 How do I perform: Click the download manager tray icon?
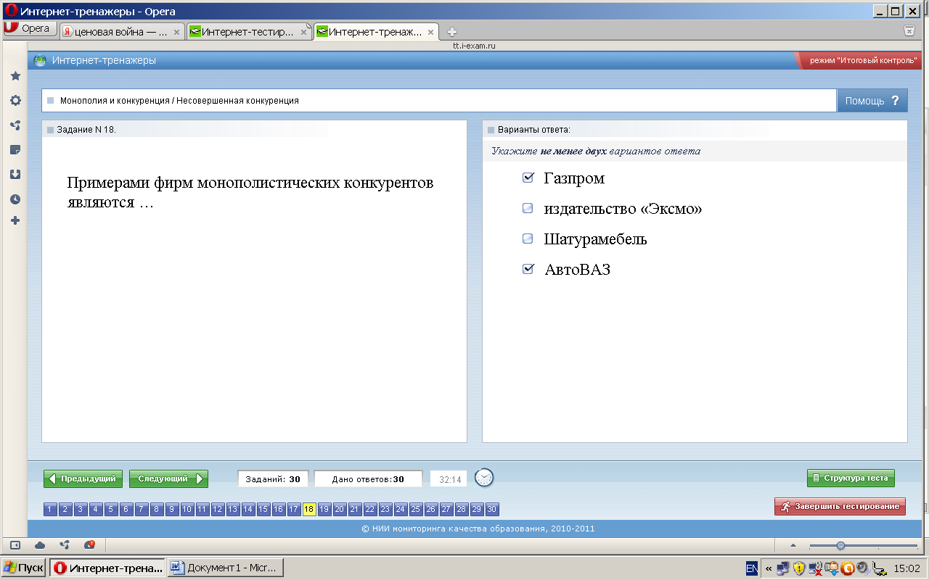pyautogui.click(x=831, y=568)
